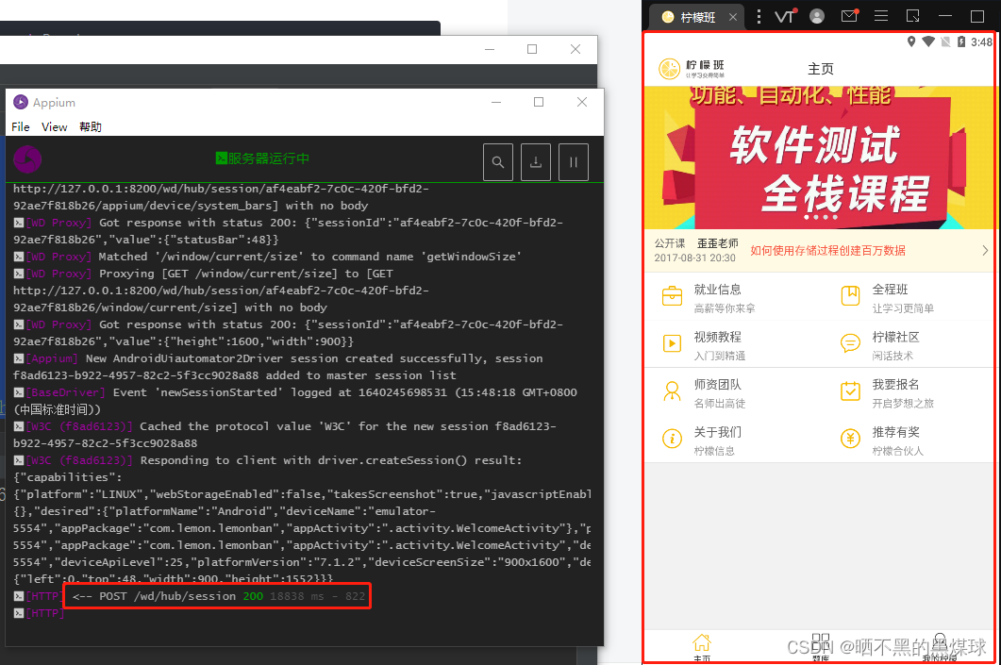Tap the 软件测试全栈课程 banner image
Screen dimensions: 1001x665
(x=819, y=158)
